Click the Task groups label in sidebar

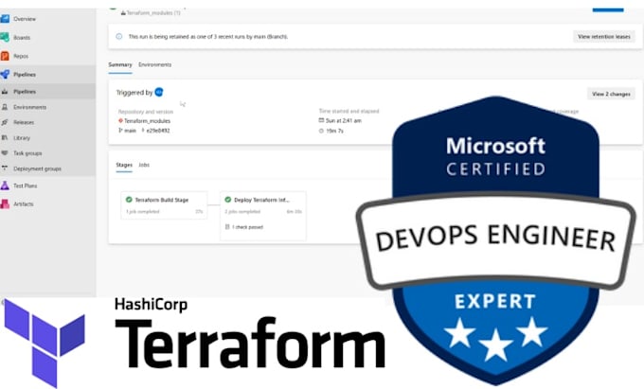pyautogui.click(x=27, y=153)
